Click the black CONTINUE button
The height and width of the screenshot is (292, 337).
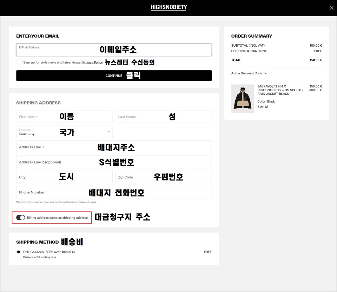point(114,75)
